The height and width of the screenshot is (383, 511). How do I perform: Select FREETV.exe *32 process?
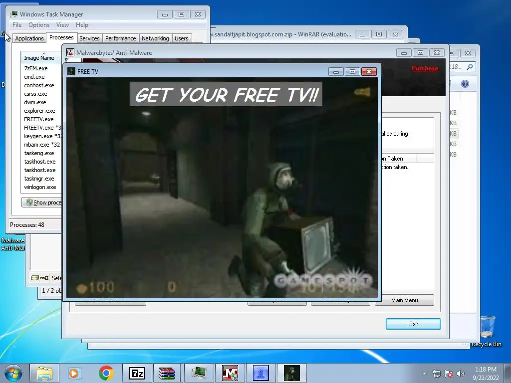click(x=41, y=128)
